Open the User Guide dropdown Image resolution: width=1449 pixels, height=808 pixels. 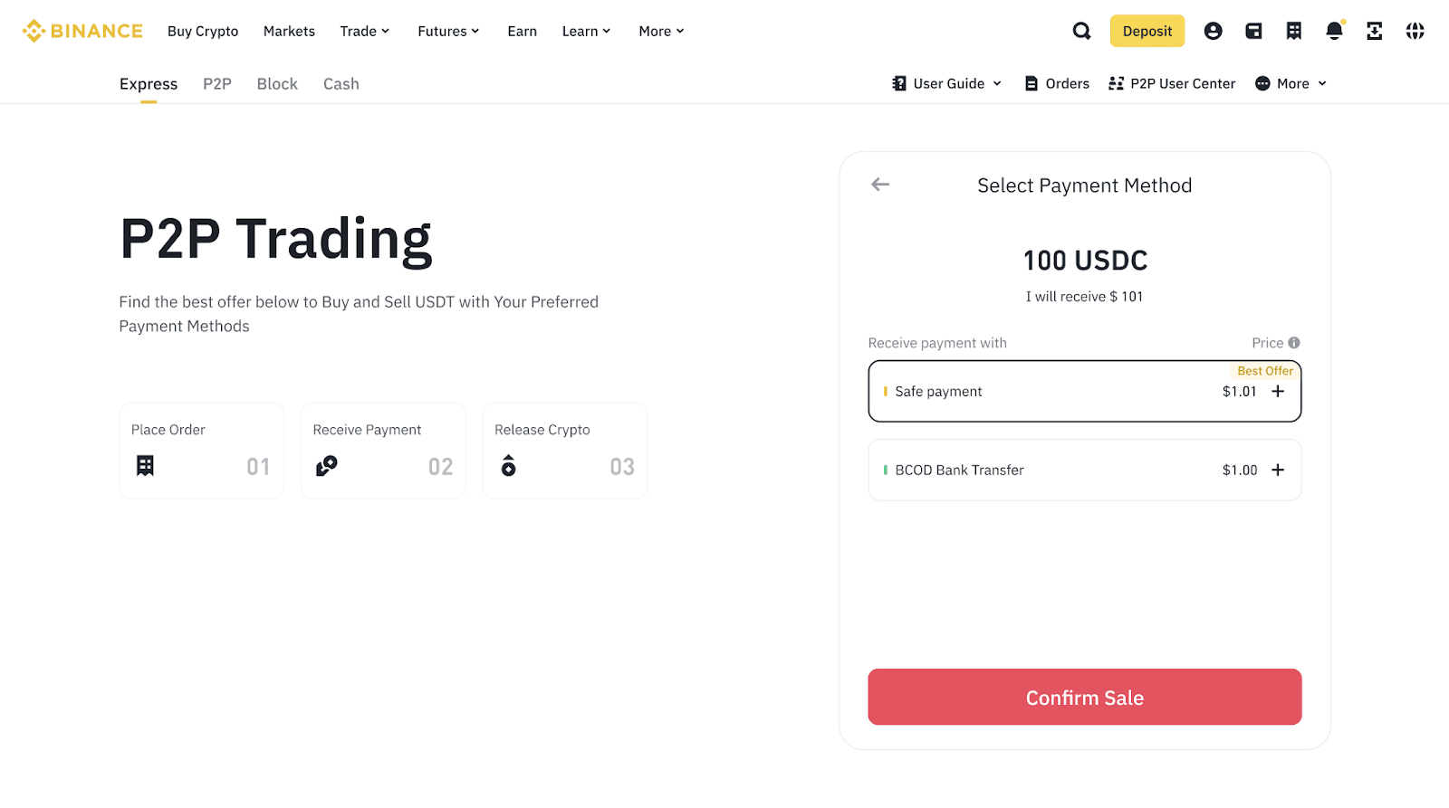click(x=947, y=83)
